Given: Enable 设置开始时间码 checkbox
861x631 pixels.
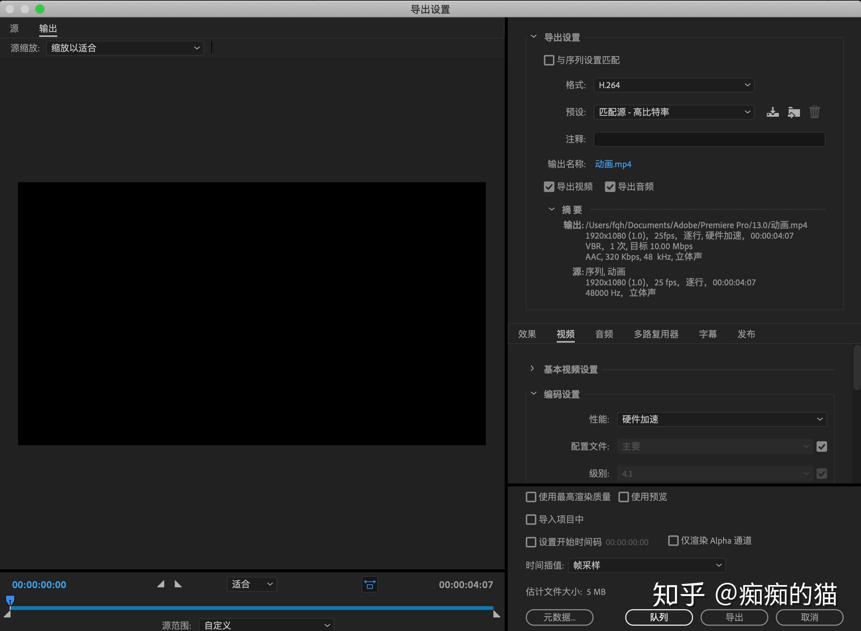Looking at the screenshot, I should (531, 542).
